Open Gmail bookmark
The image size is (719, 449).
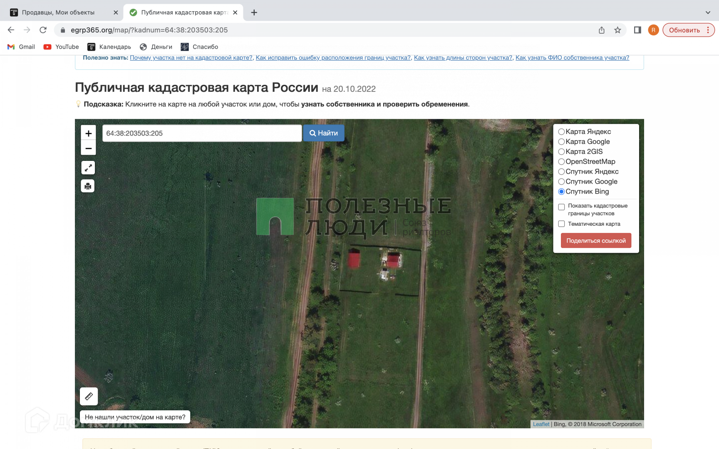(21, 47)
